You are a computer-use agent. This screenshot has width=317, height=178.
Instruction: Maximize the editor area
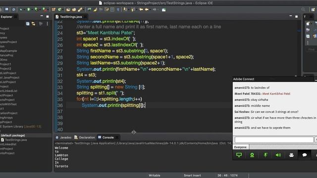pos(296,16)
